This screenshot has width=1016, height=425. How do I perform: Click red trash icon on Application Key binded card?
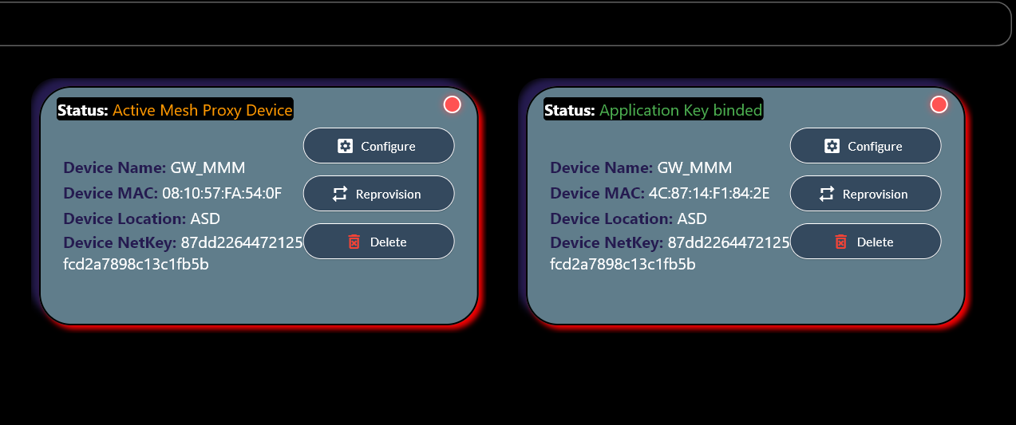coord(840,242)
